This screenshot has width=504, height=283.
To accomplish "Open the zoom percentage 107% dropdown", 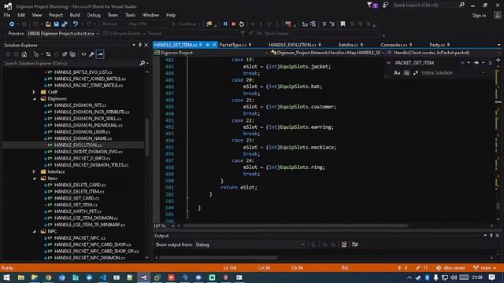I will [x=173, y=226].
